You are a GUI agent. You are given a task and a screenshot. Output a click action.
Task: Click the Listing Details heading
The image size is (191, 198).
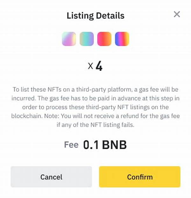pyautogui.click(x=95, y=16)
